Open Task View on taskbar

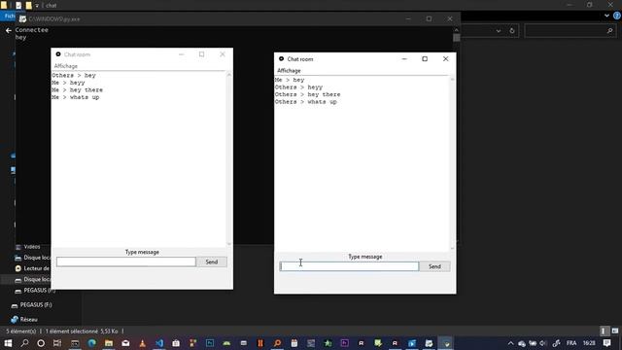coord(57,343)
